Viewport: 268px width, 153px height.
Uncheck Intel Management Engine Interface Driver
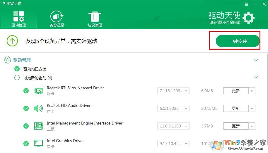pyautogui.click(x=26, y=126)
